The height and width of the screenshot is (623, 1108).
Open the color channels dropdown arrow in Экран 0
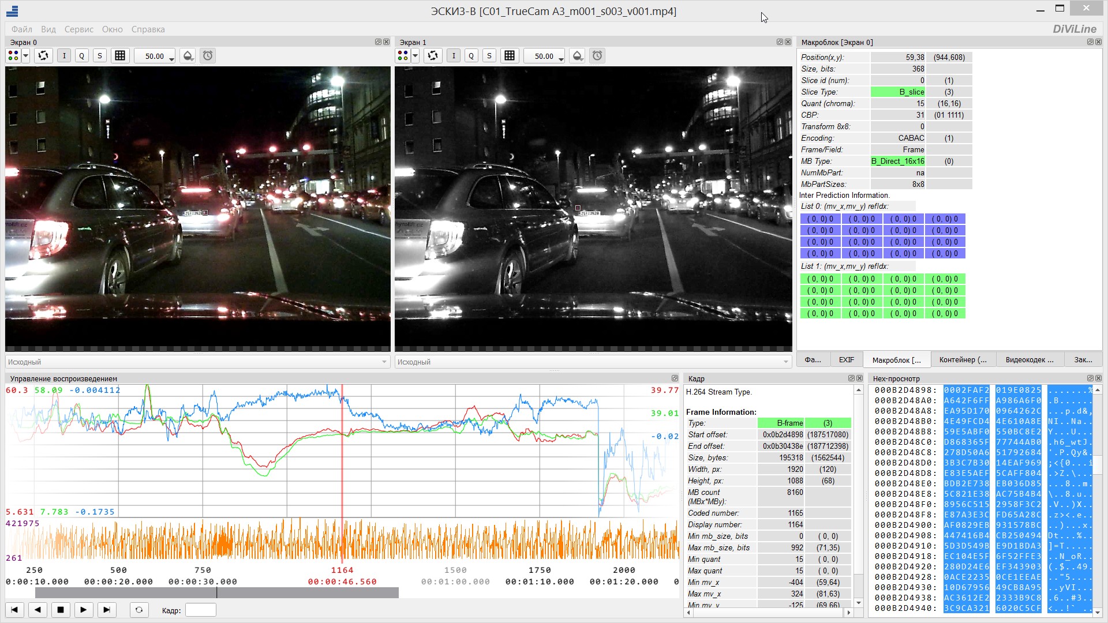coord(26,56)
